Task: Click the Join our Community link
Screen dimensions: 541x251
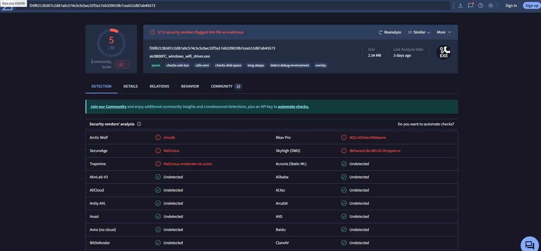Action: coord(108,107)
